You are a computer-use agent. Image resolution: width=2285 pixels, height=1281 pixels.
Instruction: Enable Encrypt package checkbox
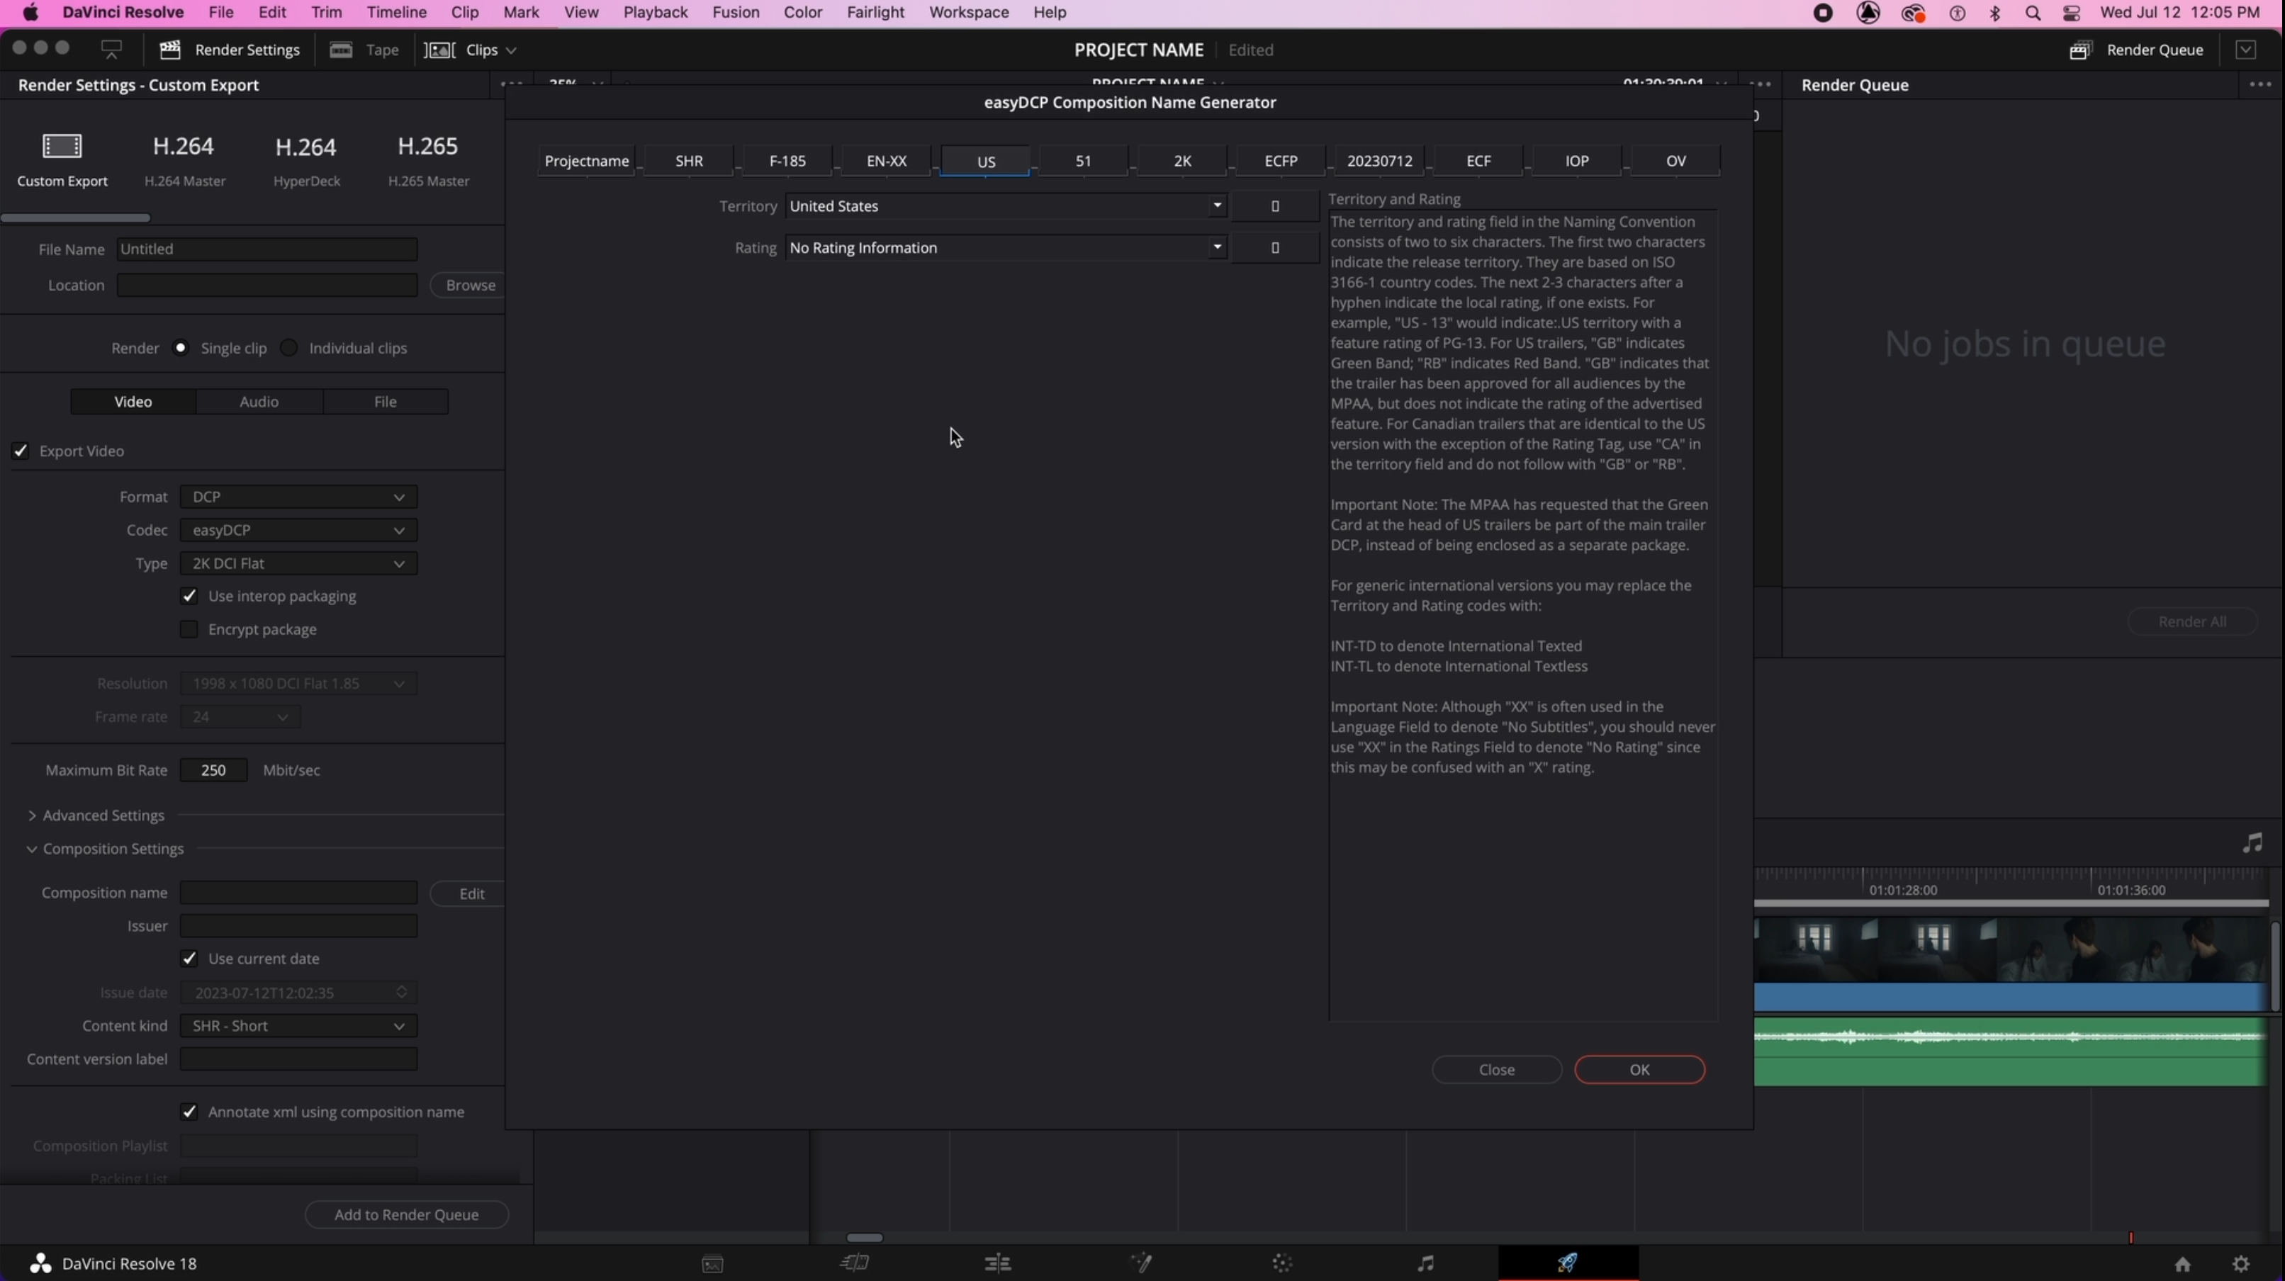click(x=189, y=629)
